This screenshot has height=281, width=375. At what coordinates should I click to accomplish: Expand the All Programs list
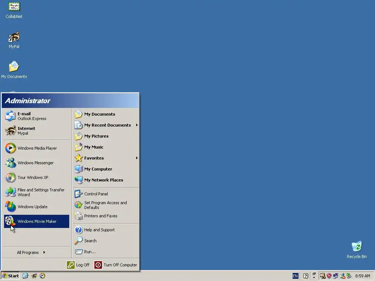37,252
